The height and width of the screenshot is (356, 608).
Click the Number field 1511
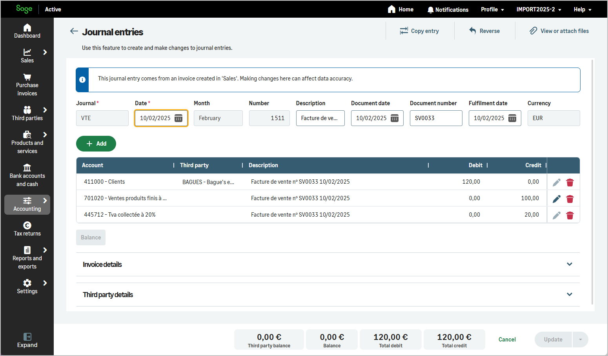tap(269, 118)
